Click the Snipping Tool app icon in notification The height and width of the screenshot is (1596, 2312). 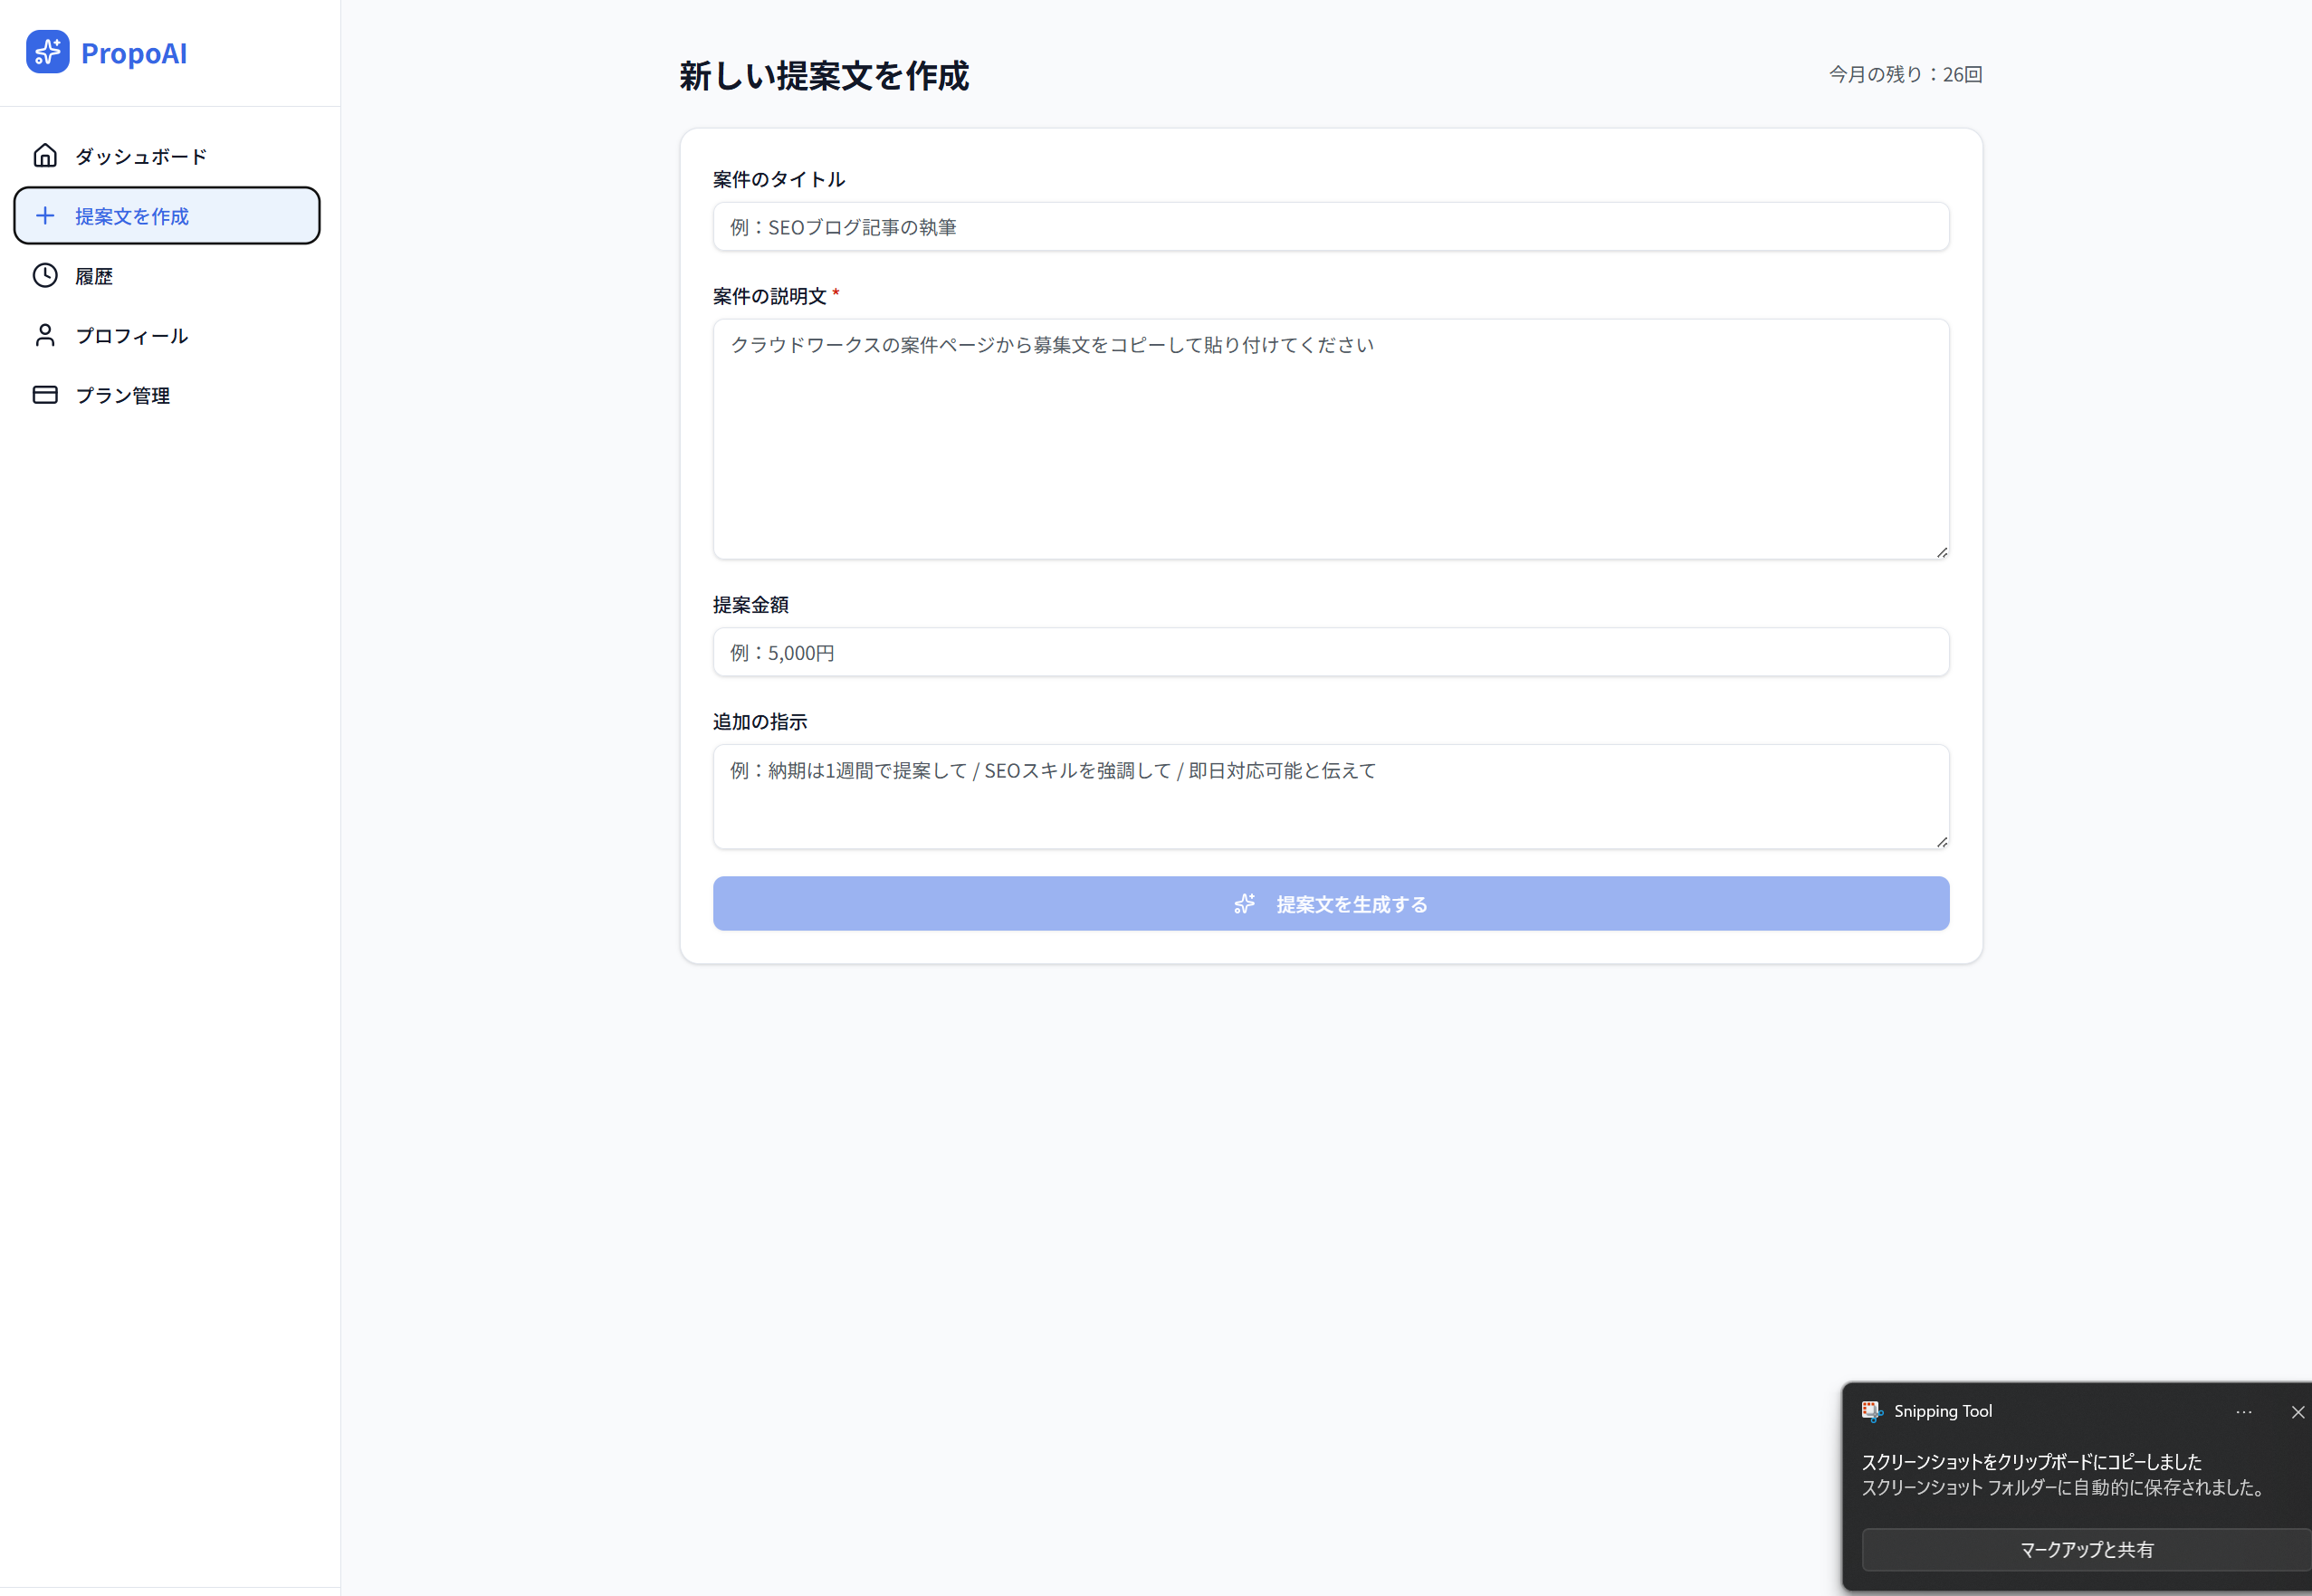tap(1872, 1411)
